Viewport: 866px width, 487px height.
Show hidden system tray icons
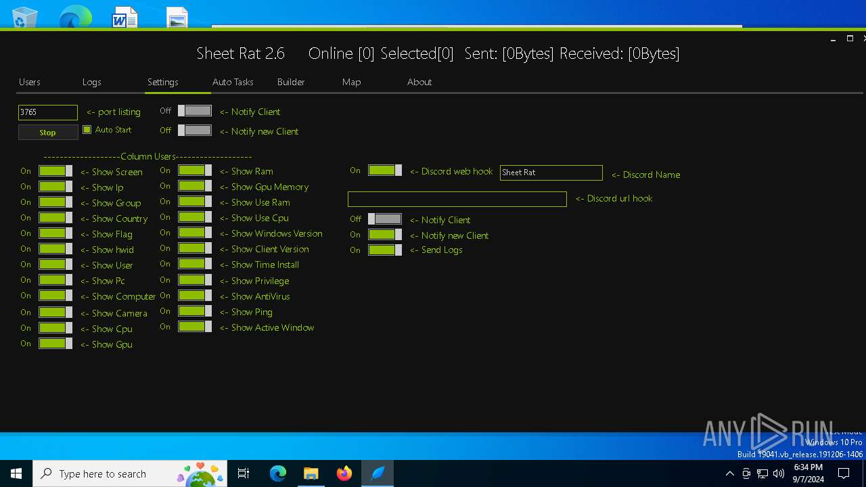point(729,473)
